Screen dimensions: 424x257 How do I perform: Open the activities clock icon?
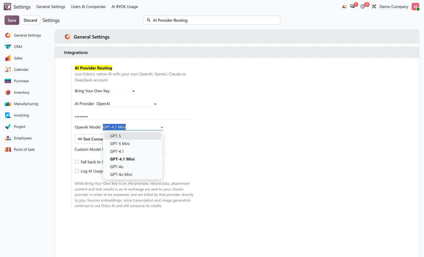point(363,6)
